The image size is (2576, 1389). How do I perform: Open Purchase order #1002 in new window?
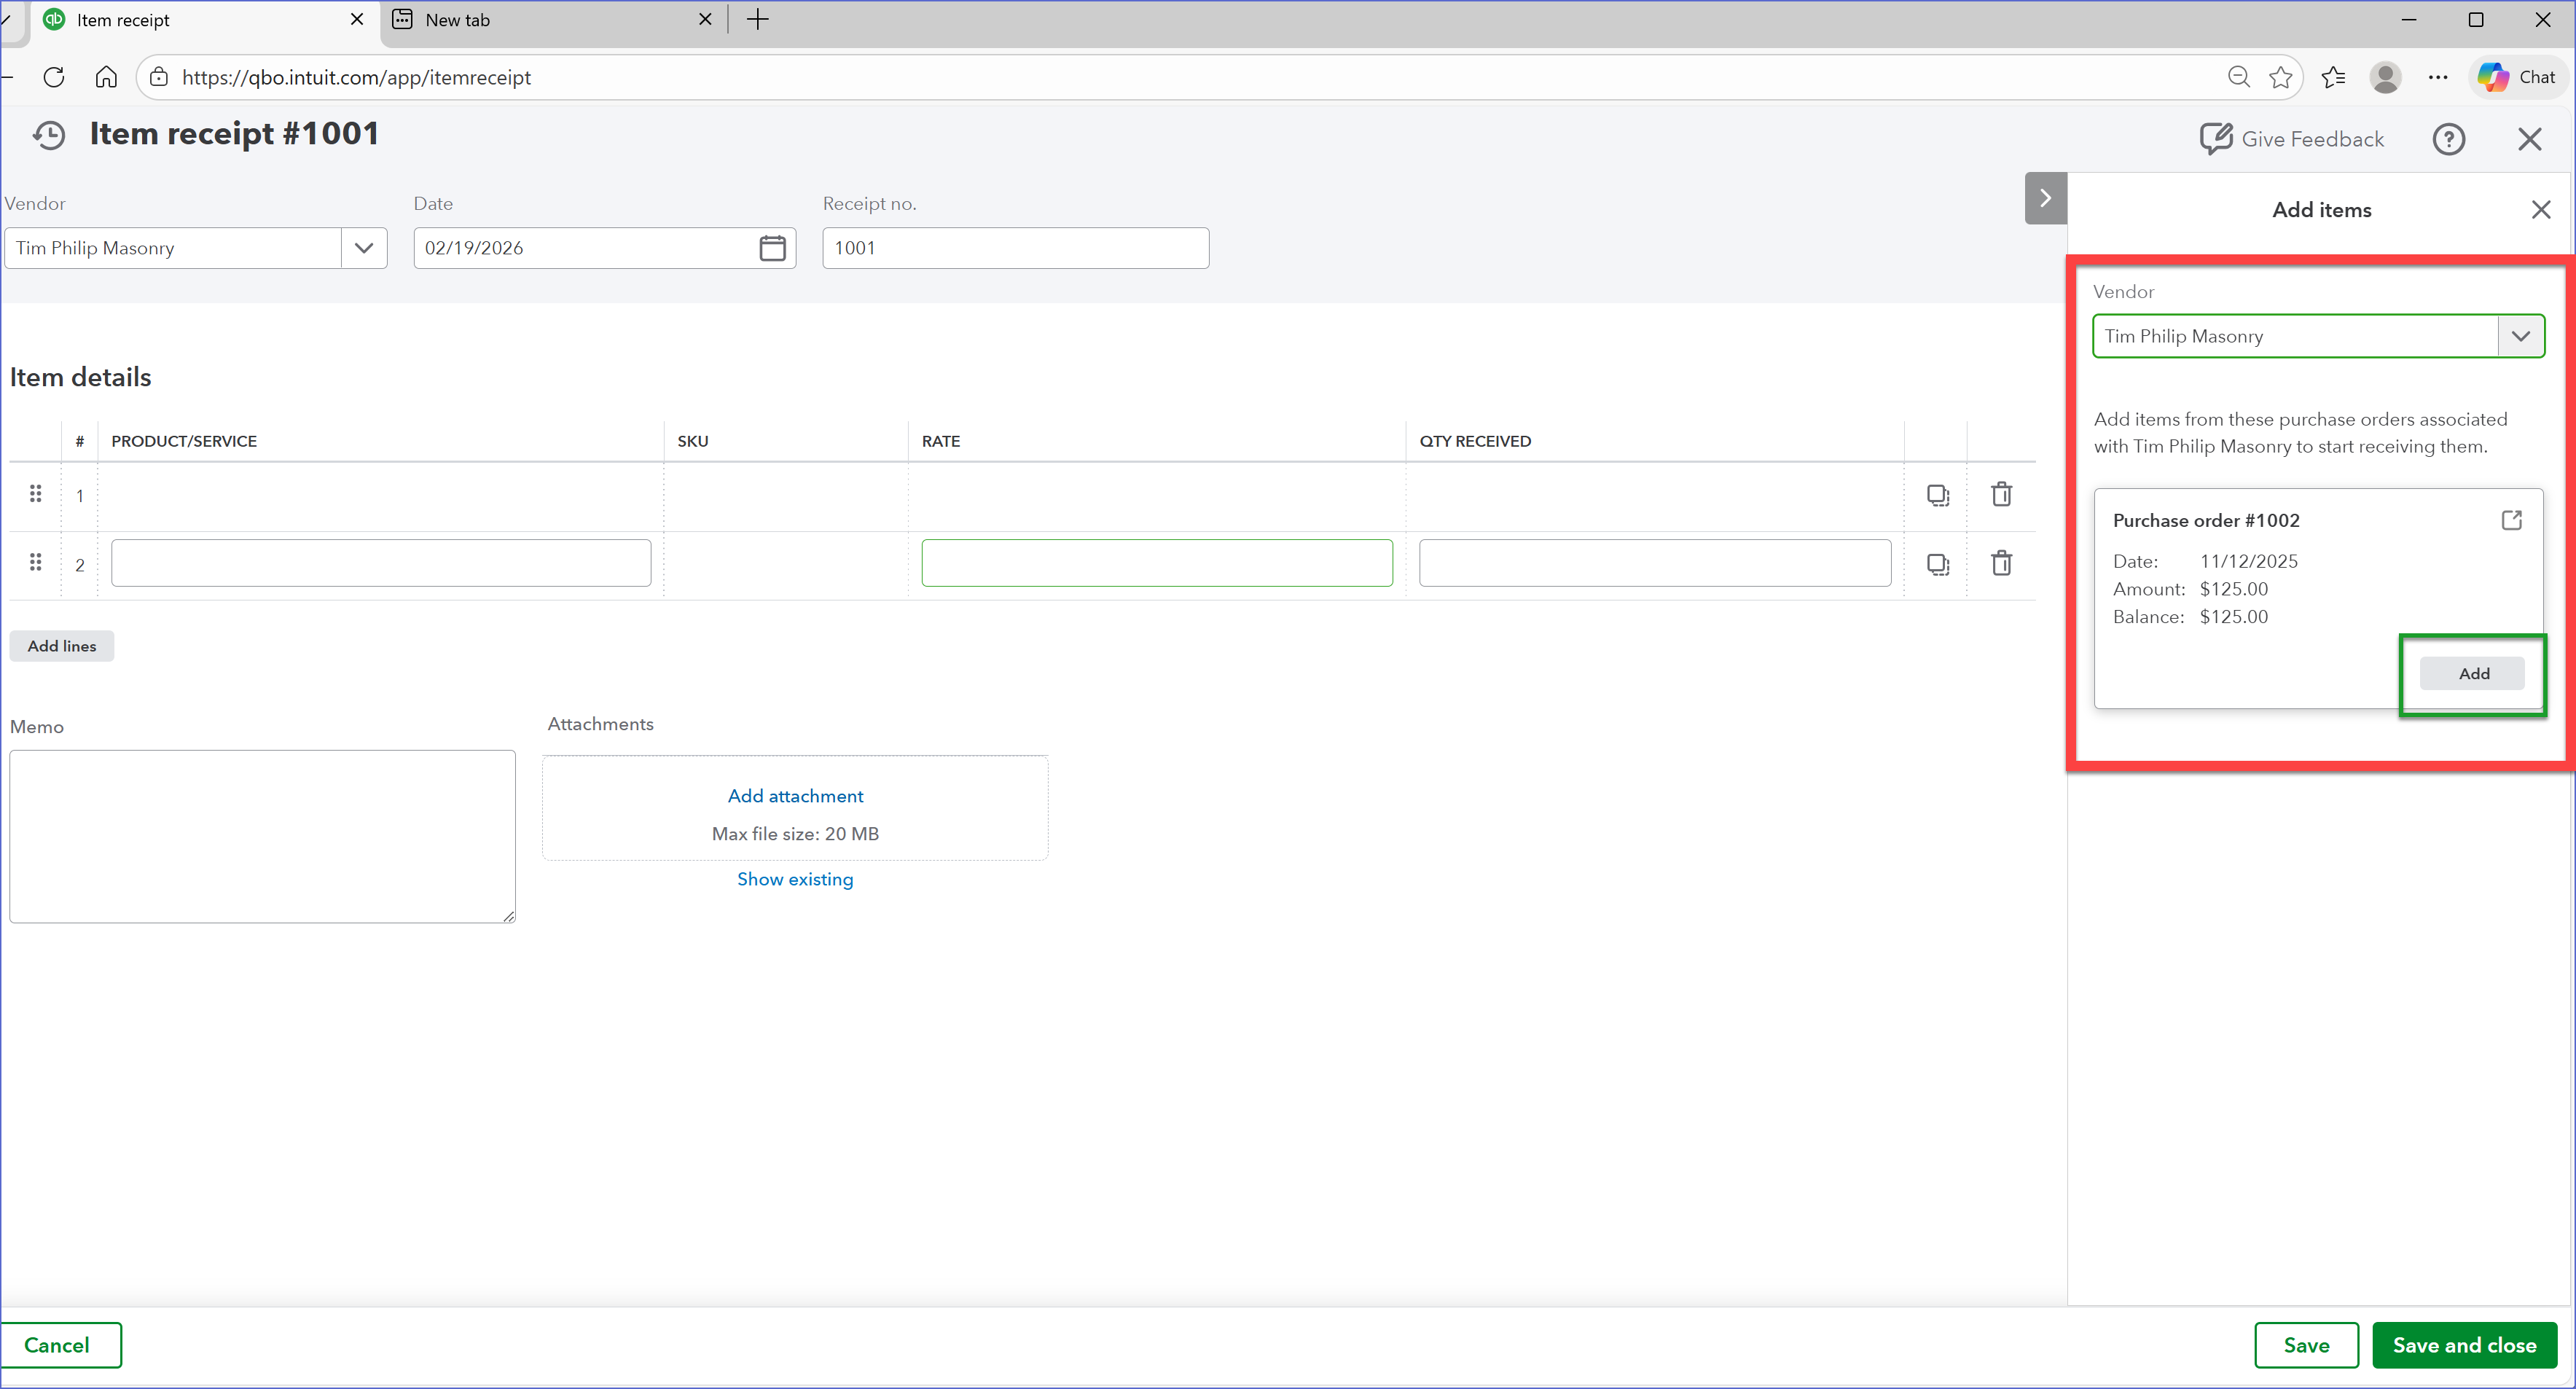2511,520
